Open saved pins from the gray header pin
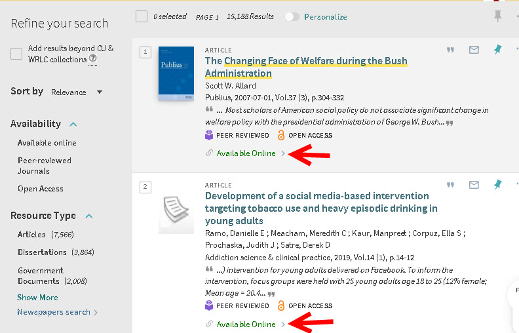 click(x=497, y=16)
